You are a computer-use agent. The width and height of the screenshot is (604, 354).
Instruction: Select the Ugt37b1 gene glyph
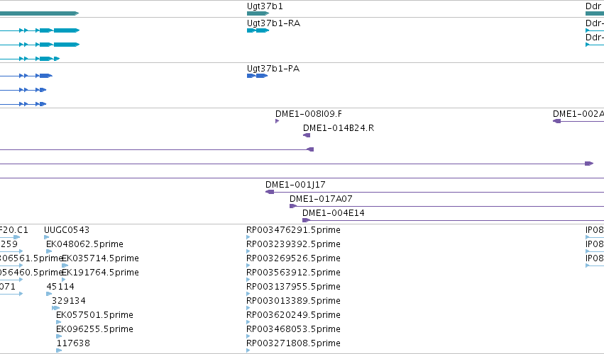(258, 13)
